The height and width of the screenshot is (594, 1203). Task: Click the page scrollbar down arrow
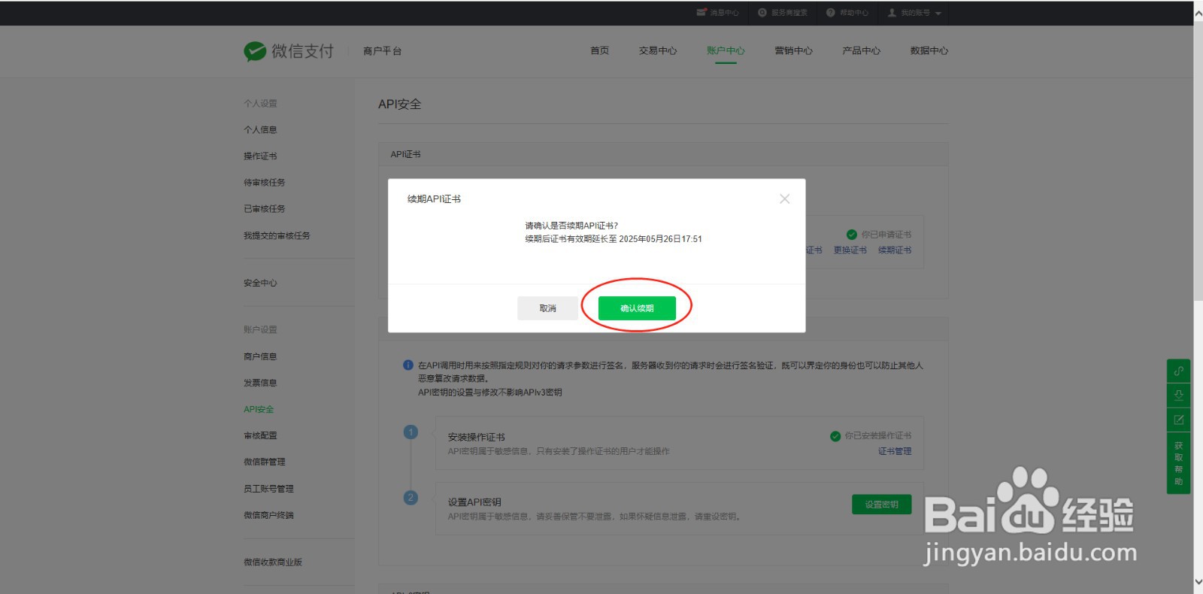pos(1198,582)
